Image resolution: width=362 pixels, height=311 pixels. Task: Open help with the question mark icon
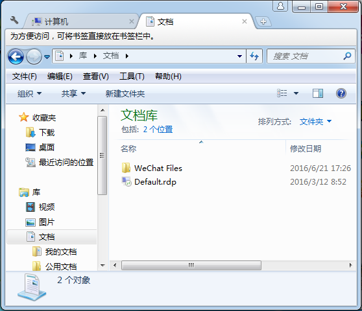(x=341, y=93)
